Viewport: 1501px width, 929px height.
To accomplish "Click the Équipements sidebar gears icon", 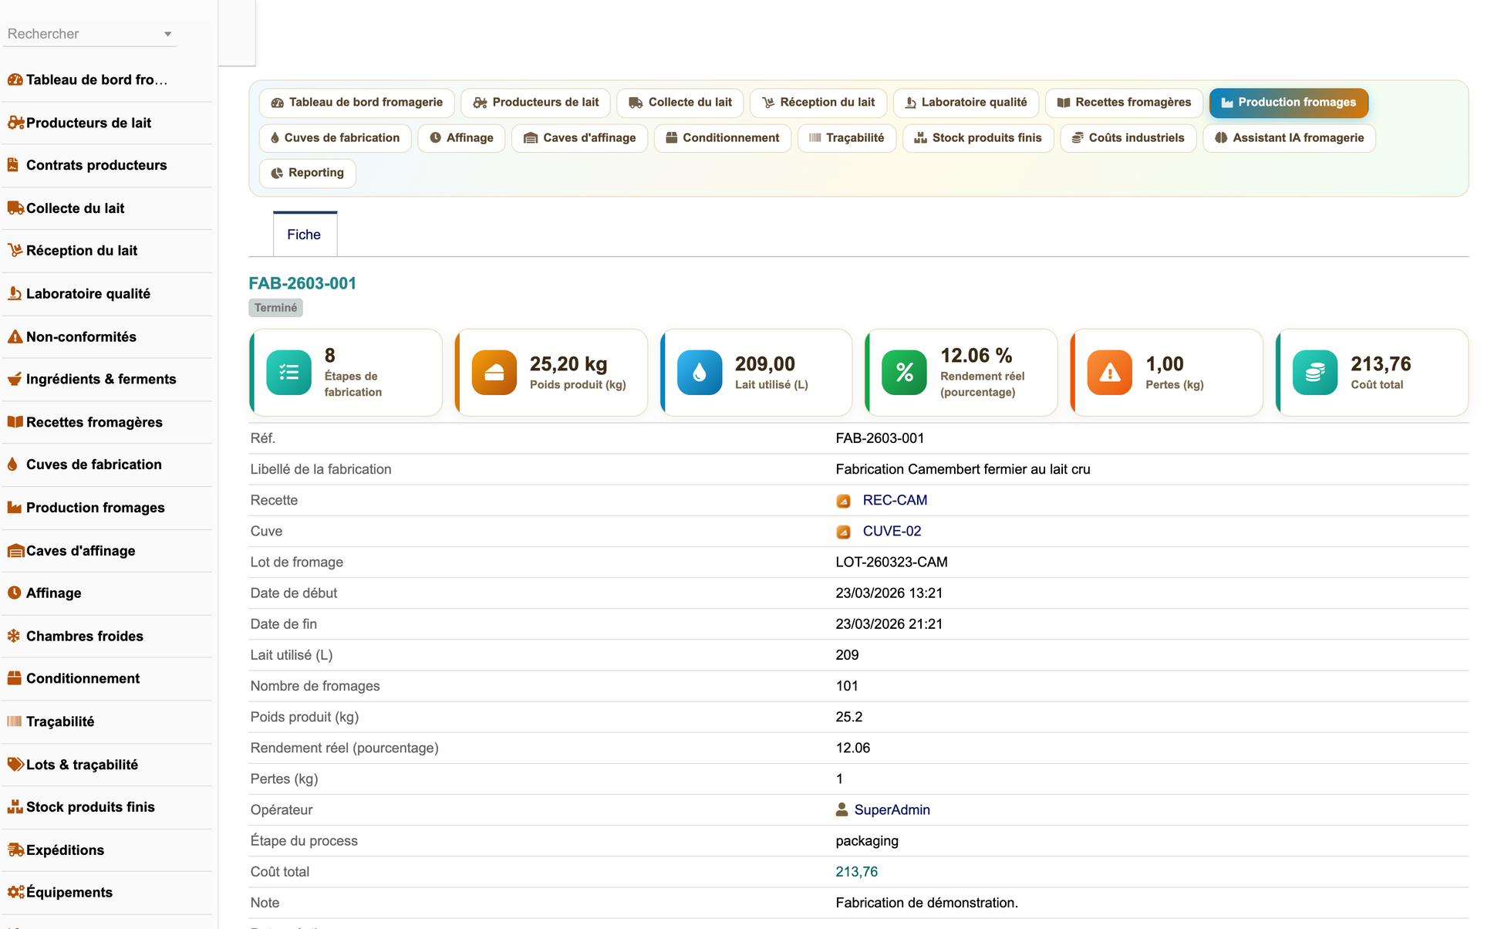I will click(x=15, y=892).
